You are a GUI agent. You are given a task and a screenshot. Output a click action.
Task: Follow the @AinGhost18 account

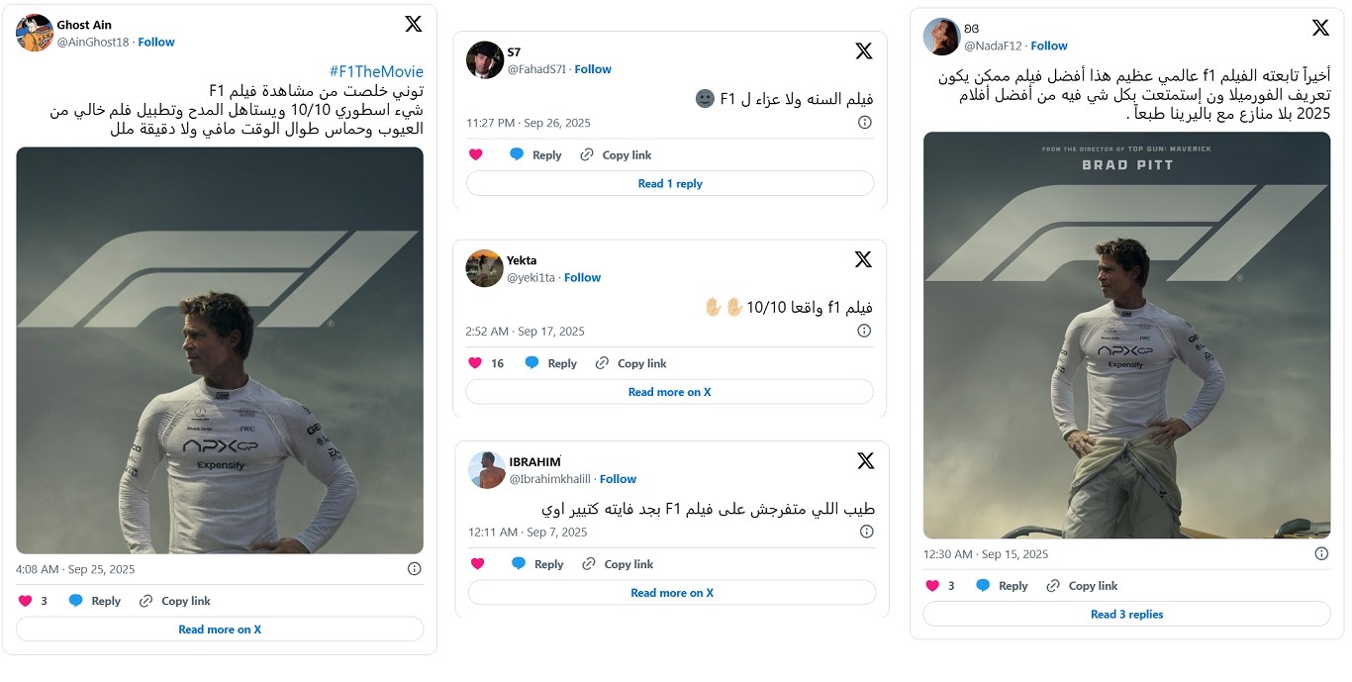pyautogui.click(x=156, y=42)
